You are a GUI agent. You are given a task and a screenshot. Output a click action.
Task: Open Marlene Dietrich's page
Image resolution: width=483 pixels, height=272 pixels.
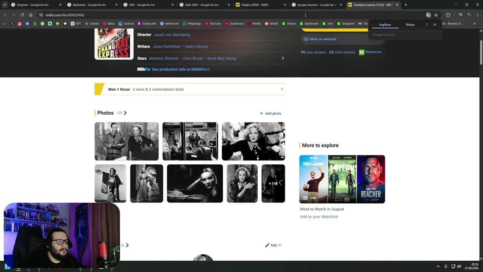tap(164, 59)
